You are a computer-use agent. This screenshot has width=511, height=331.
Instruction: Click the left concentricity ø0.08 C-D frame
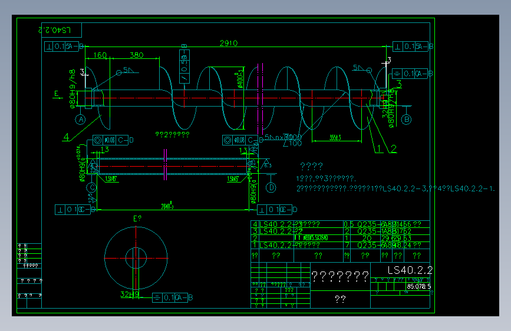113,140
